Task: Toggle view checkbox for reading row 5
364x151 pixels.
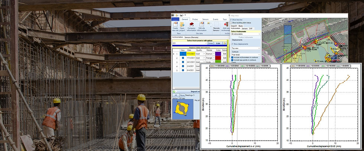Action: point(183,70)
